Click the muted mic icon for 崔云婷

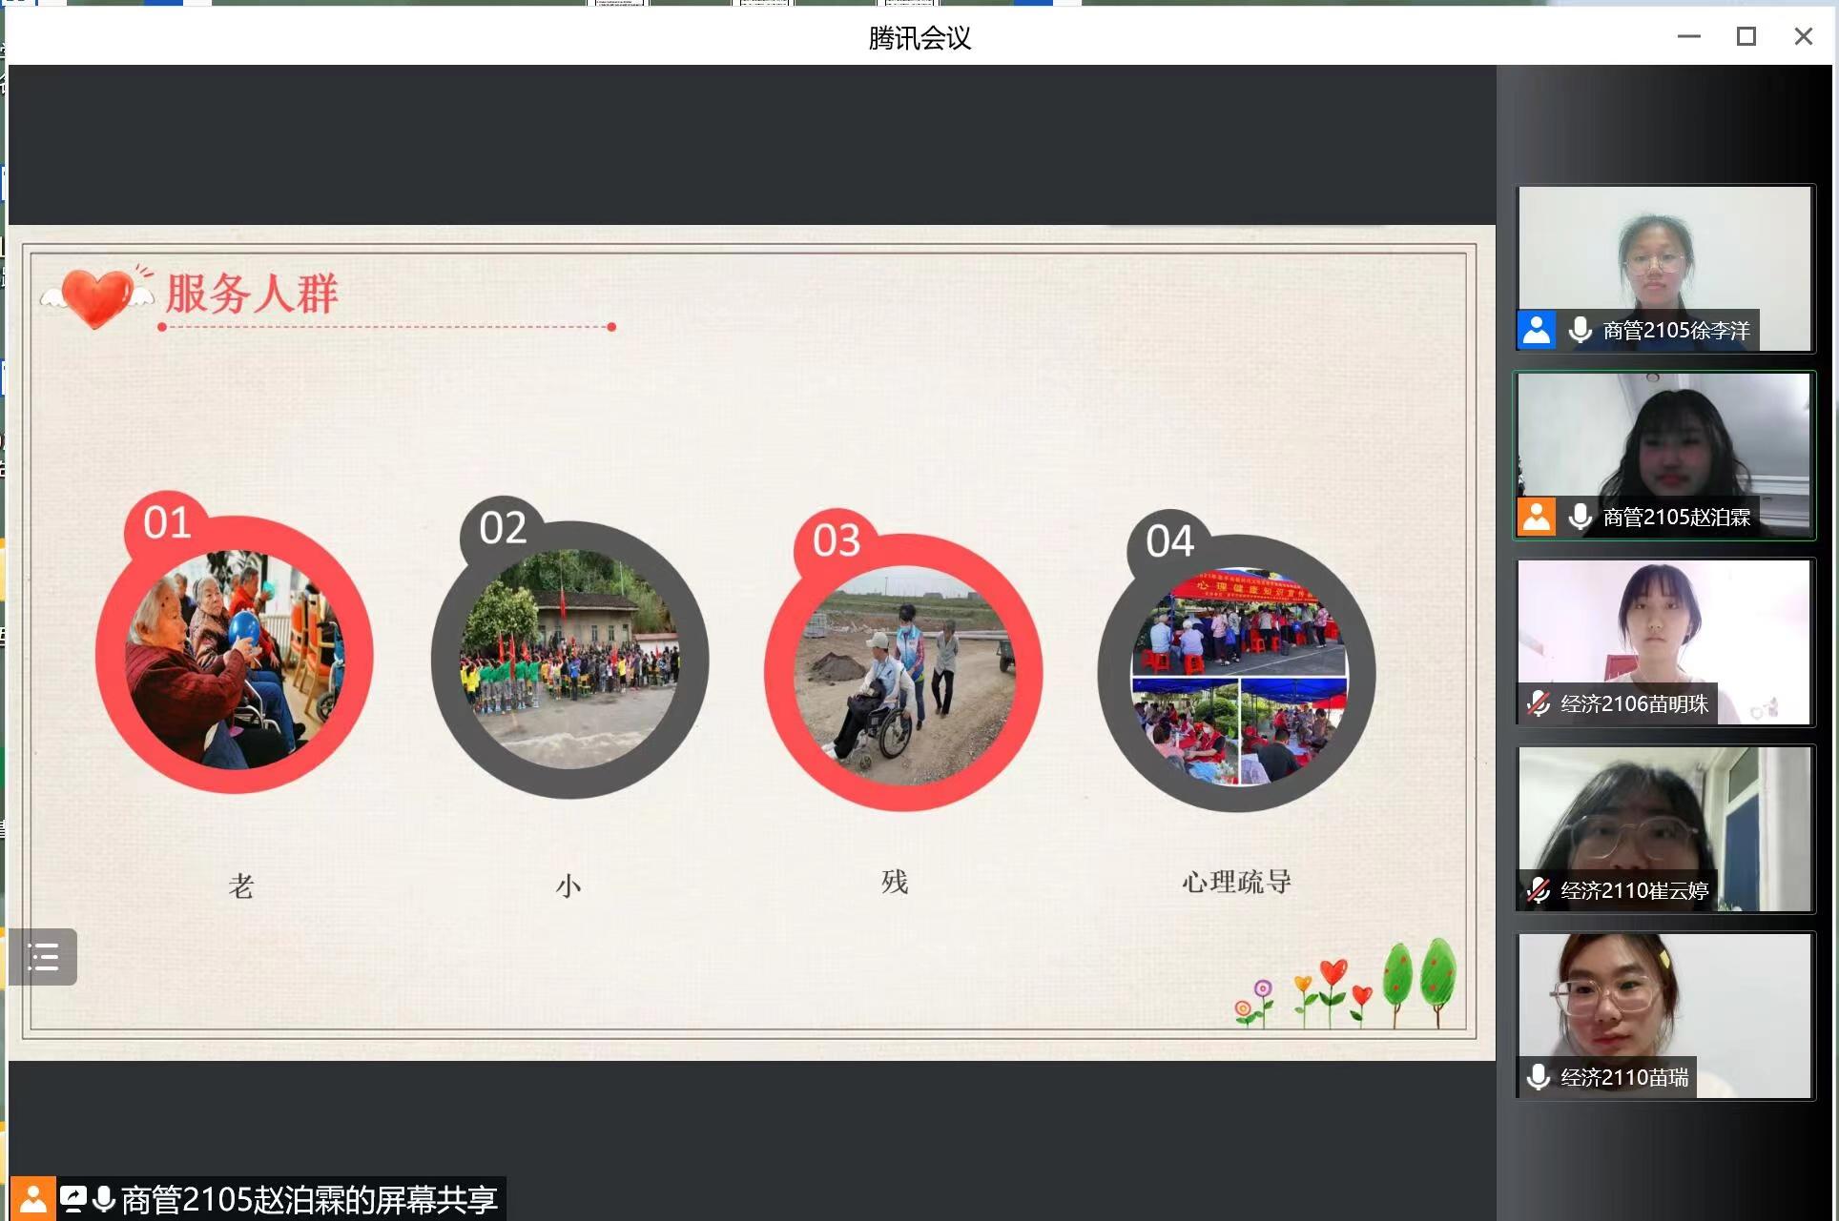(x=1539, y=890)
